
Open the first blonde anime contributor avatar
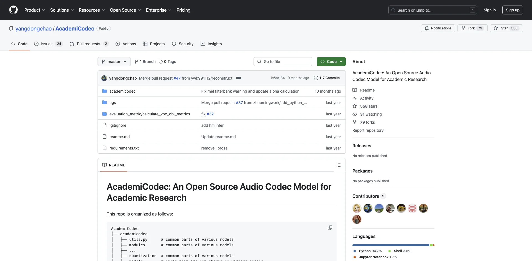point(357,208)
